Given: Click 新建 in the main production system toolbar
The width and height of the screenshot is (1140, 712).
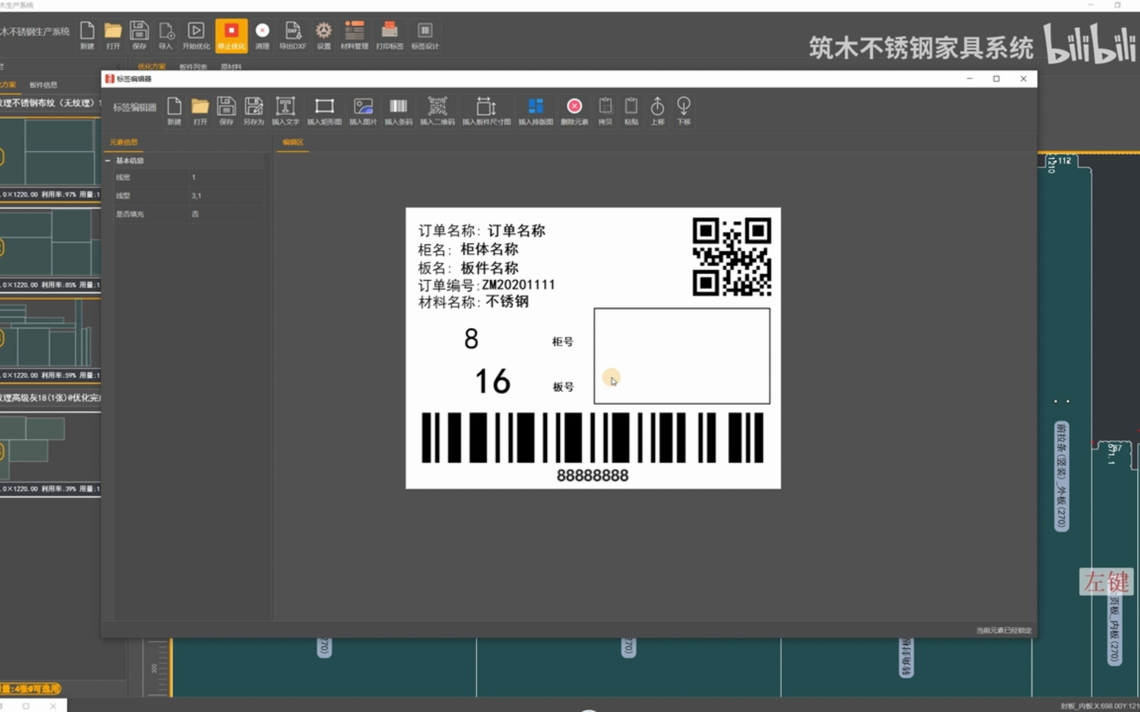Looking at the screenshot, I should (x=87, y=35).
